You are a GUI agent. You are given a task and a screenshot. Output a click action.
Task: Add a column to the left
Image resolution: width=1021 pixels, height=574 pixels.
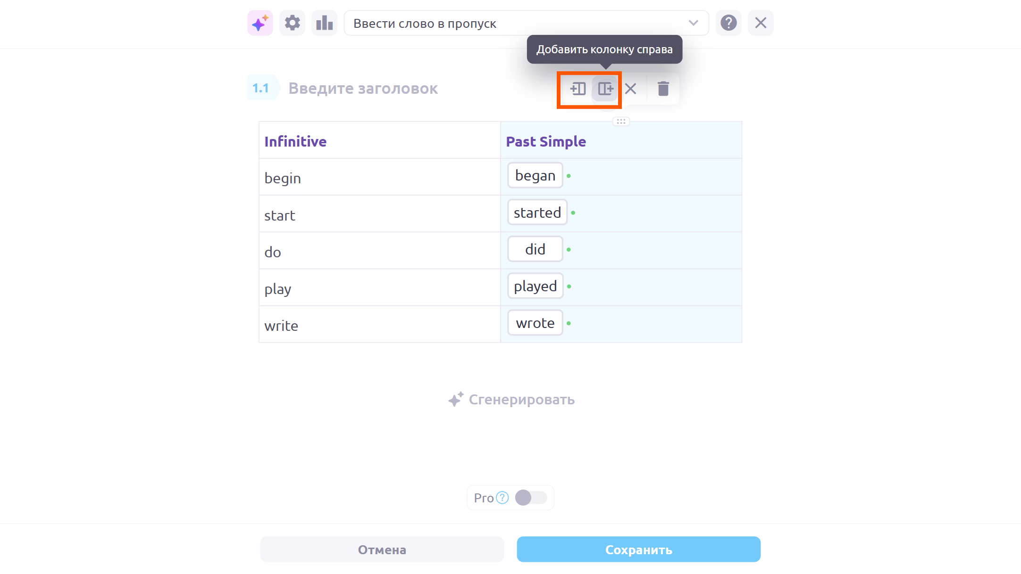(578, 89)
